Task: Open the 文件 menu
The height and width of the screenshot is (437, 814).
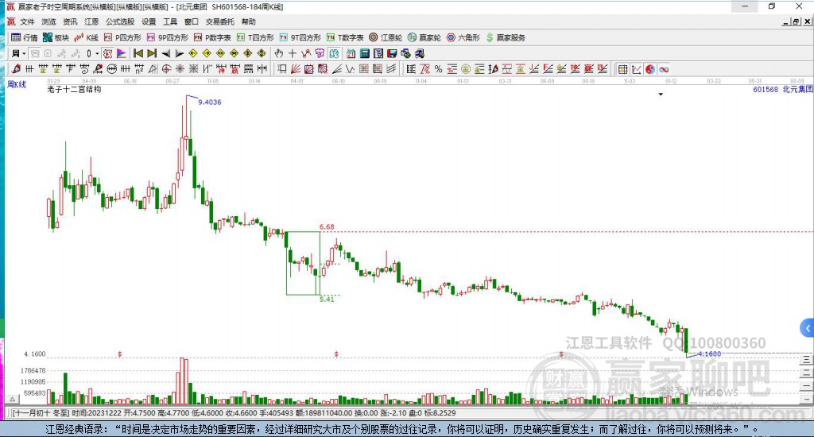Action: click(27, 21)
